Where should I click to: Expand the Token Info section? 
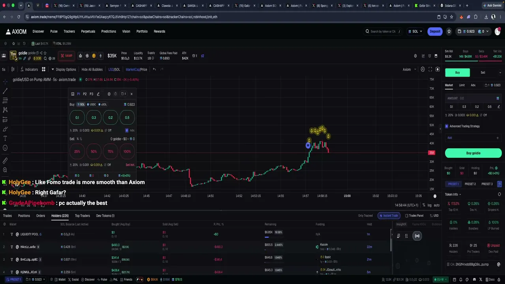453,194
